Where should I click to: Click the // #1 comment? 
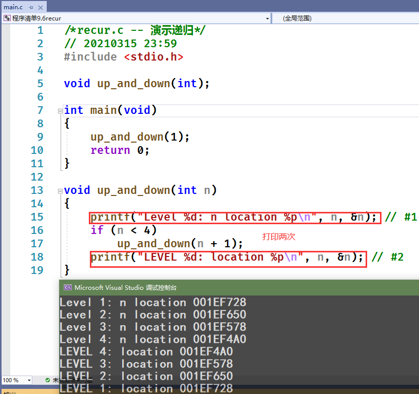401,217
